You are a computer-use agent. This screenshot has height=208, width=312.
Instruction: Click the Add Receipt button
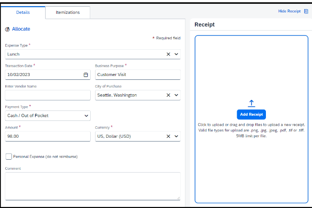pyautogui.click(x=252, y=114)
